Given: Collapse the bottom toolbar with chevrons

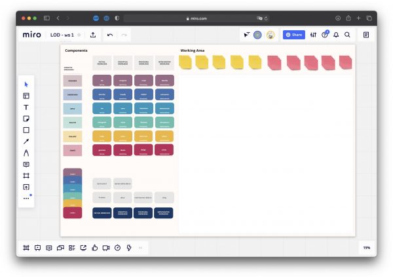Looking at the screenshot, I should (x=140, y=247).
